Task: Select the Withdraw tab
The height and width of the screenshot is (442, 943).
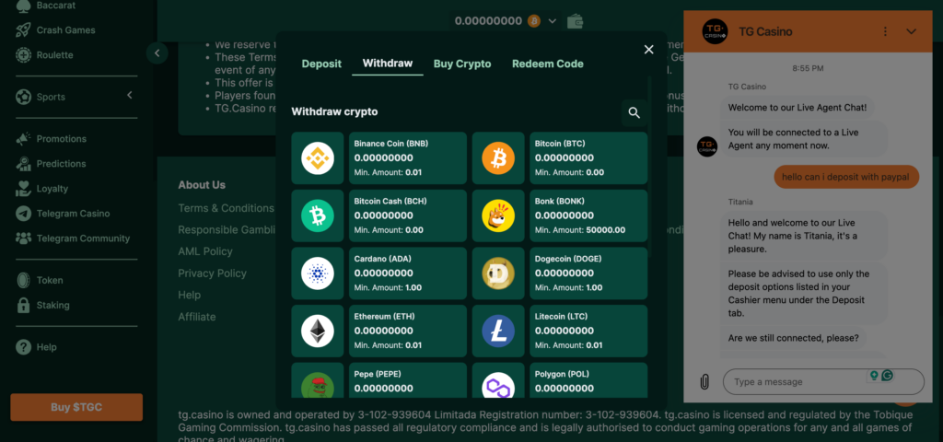Action: 388,64
